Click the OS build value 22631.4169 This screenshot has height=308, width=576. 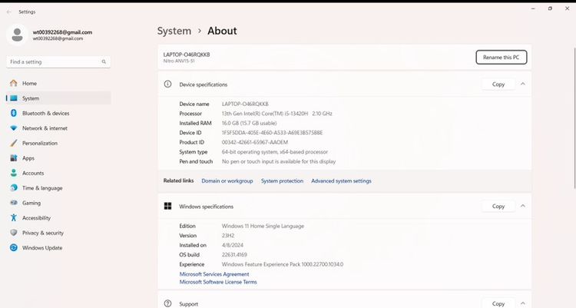pos(234,255)
